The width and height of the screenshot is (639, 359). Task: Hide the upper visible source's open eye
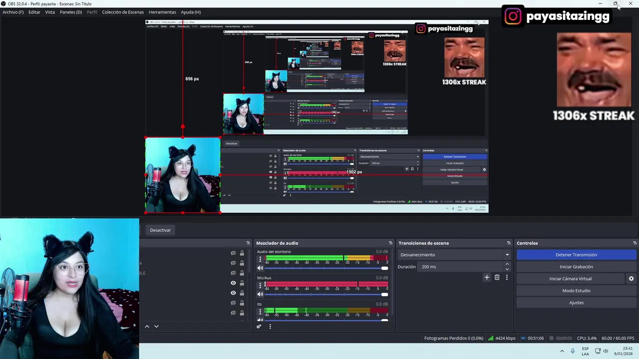tap(233, 283)
